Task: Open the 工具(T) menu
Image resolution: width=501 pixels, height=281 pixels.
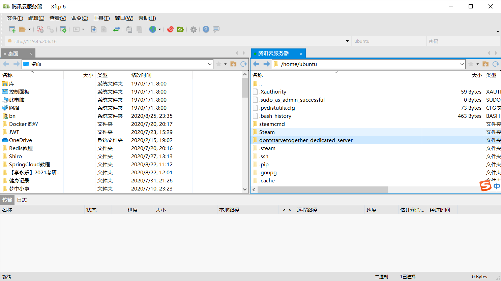Action: tap(101, 18)
